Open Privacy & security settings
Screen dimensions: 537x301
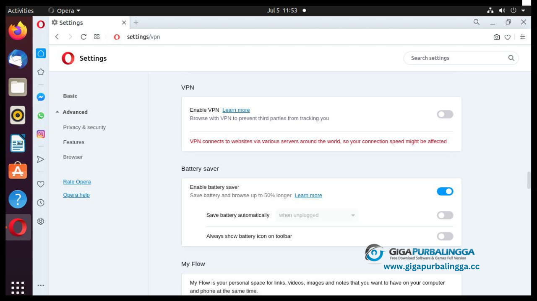click(x=84, y=127)
